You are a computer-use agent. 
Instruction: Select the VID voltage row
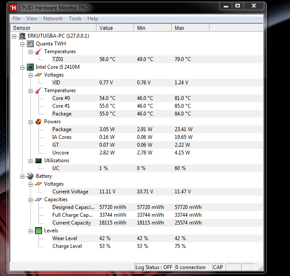(157, 83)
